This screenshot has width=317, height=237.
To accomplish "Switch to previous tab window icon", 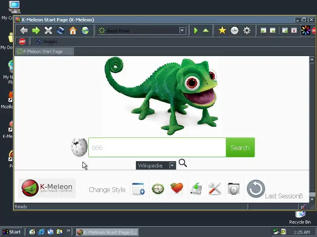I will coord(263,31).
